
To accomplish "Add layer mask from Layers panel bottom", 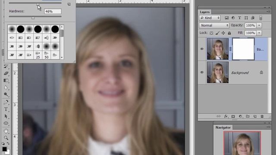I will tap(233, 116).
